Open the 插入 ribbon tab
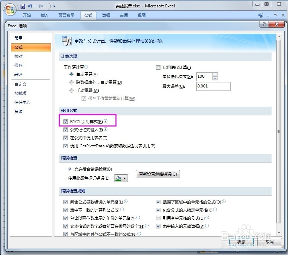 pyautogui.click(x=45, y=15)
